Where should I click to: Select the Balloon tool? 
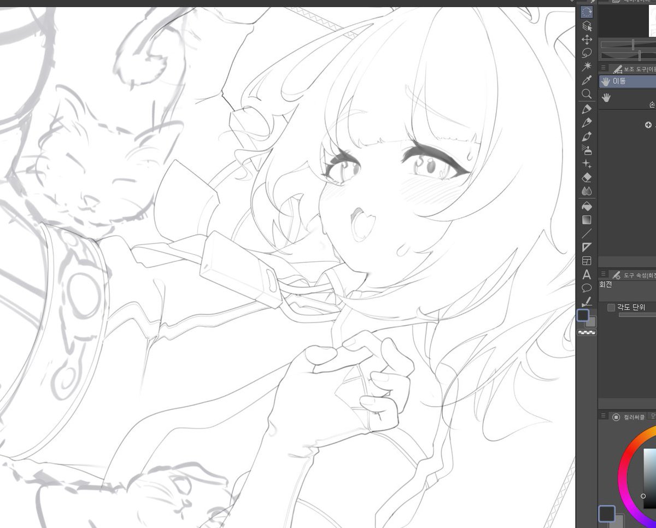pyautogui.click(x=587, y=288)
